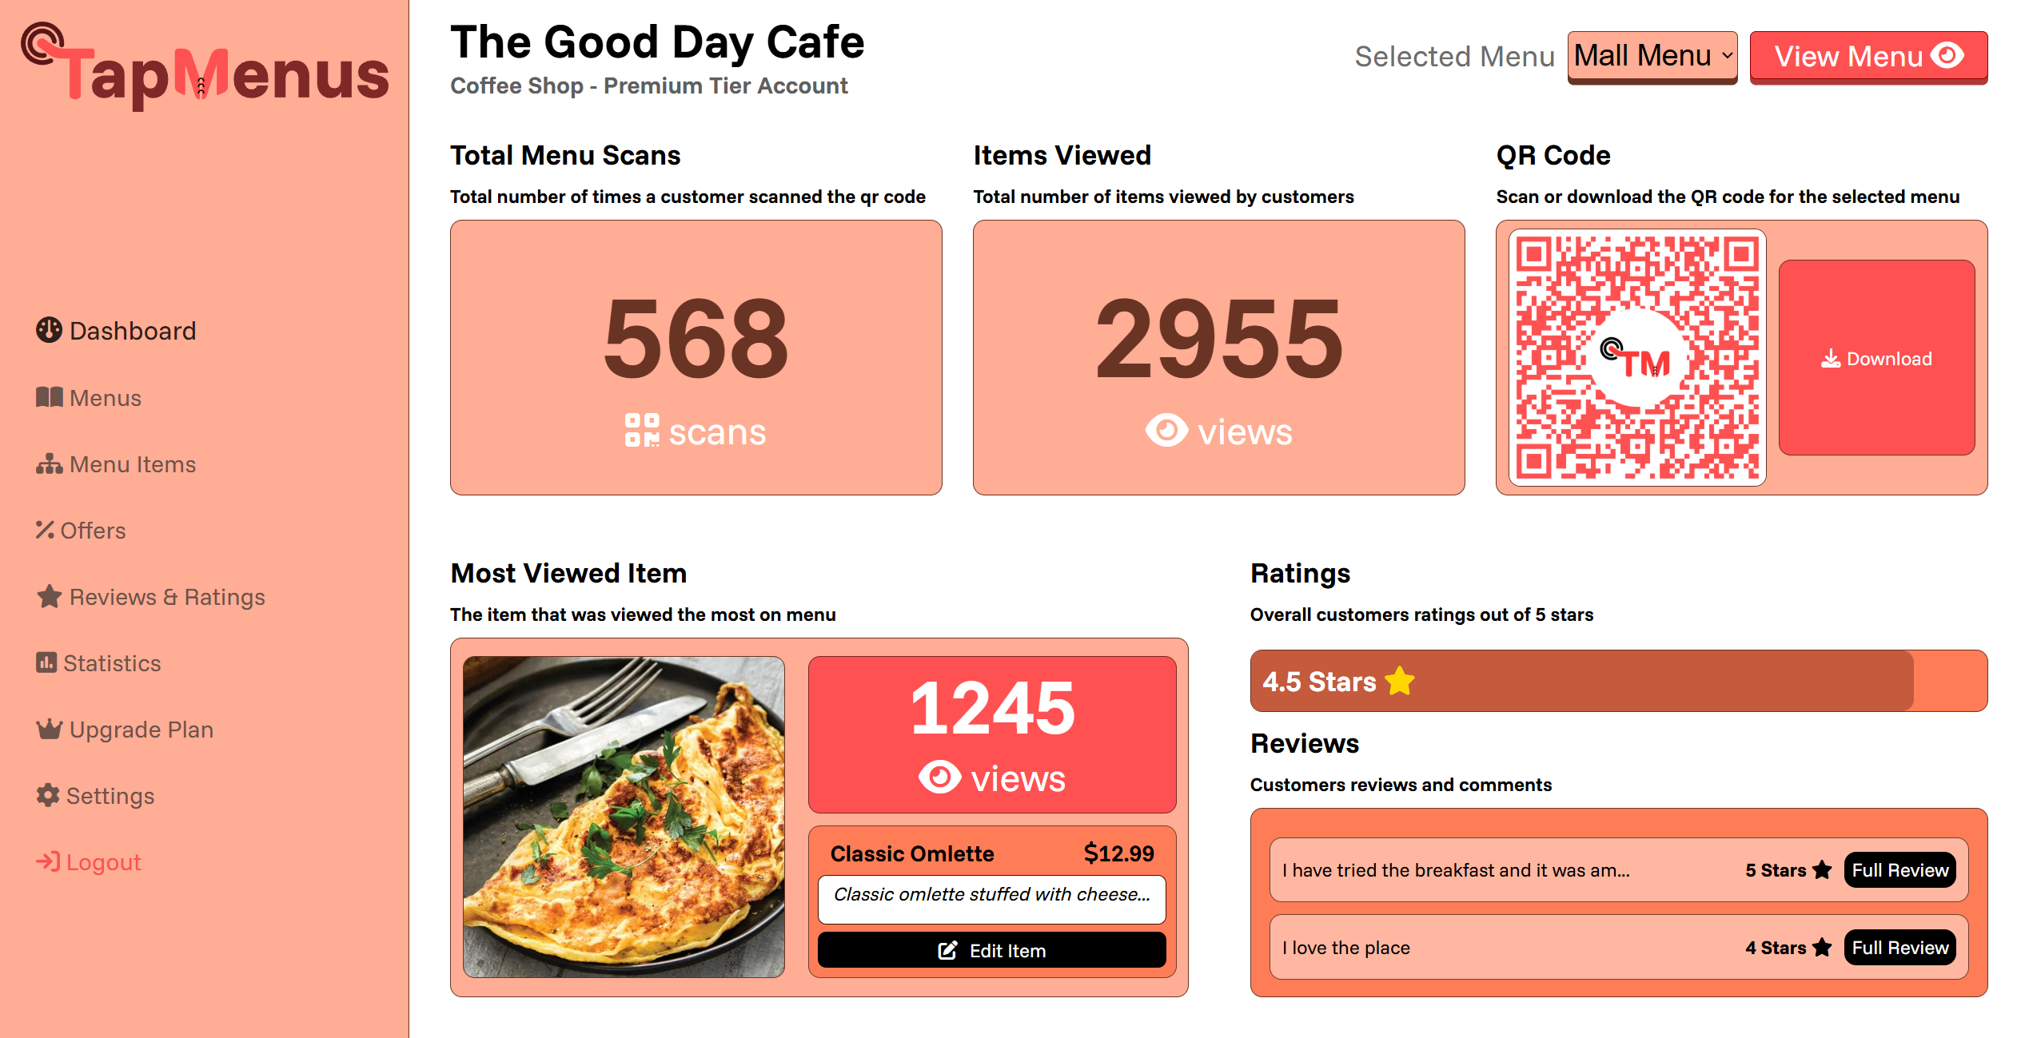Click the QR code image

1636,358
